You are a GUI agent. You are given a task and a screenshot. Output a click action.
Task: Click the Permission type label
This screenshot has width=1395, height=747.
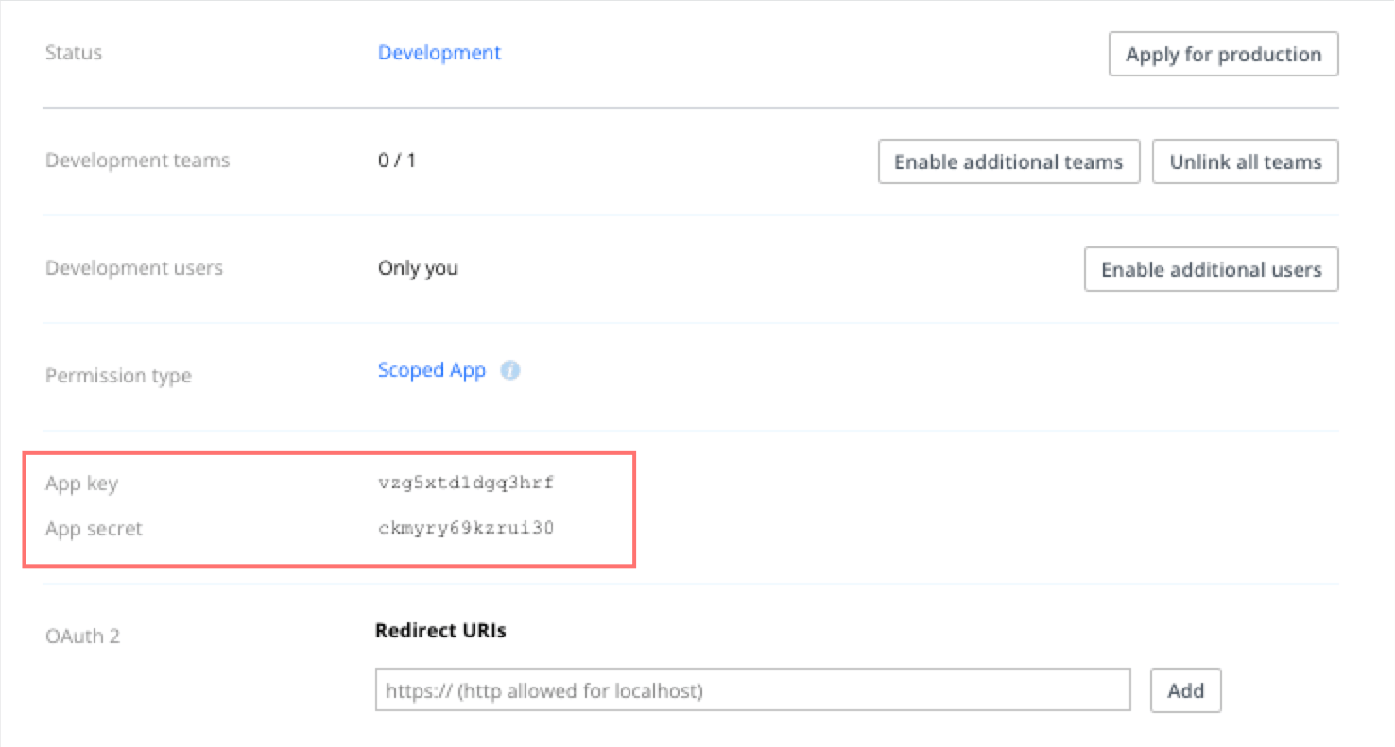point(118,376)
